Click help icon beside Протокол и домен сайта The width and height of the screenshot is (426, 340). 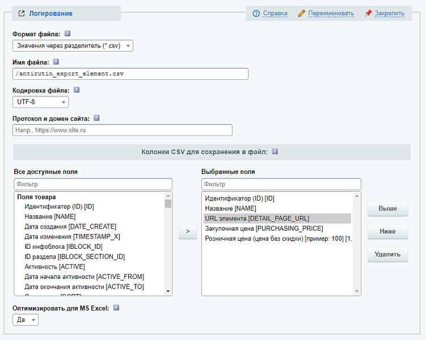96,118
